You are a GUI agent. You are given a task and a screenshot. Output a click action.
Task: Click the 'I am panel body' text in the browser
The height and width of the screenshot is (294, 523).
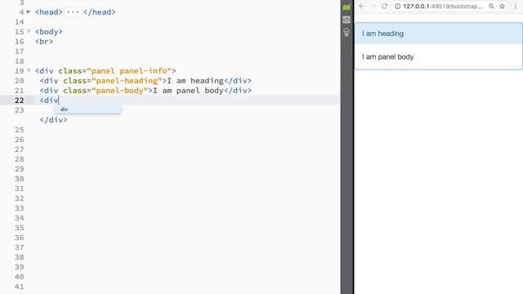coord(388,57)
